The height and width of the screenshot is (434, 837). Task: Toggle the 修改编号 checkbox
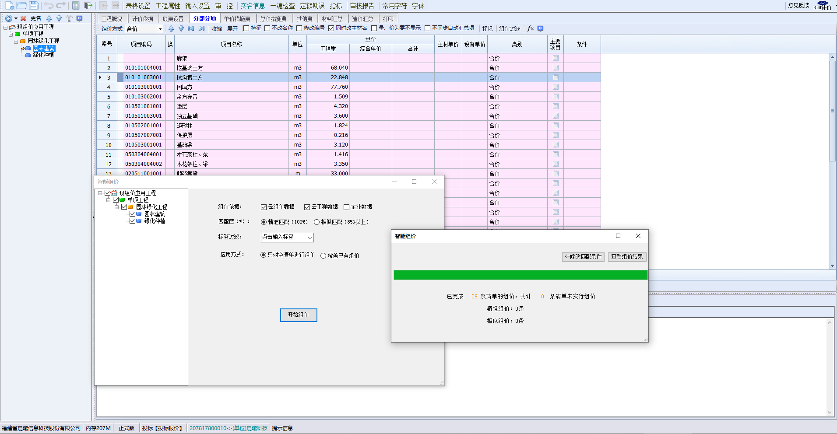pyautogui.click(x=299, y=28)
